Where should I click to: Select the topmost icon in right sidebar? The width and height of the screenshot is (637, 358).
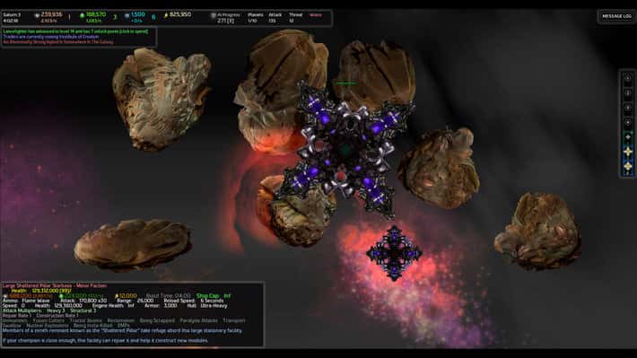point(628,79)
